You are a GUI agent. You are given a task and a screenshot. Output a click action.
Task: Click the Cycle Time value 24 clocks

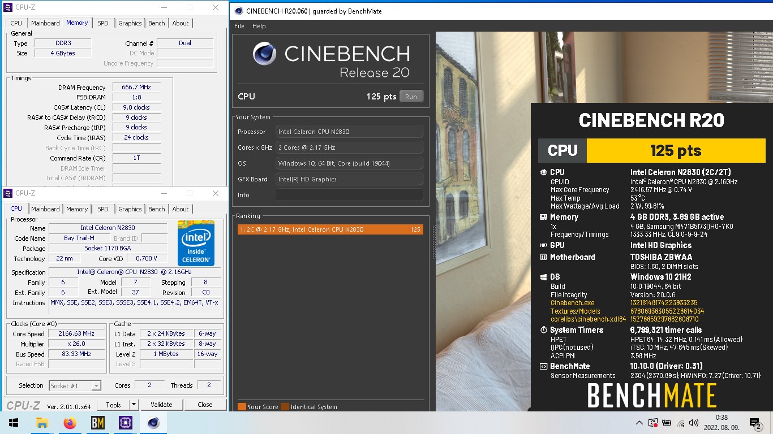(136, 137)
